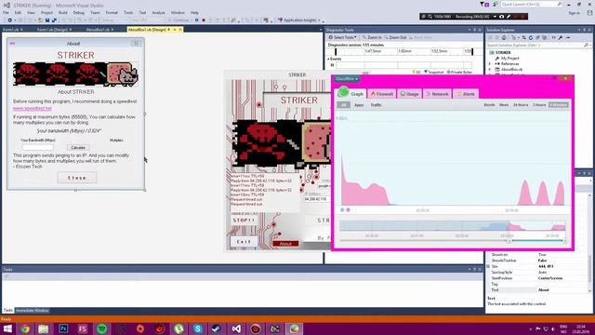Viewport: 595px width, 335px height.
Task: Click the Save All toolbar icon
Action: pos(54,20)
